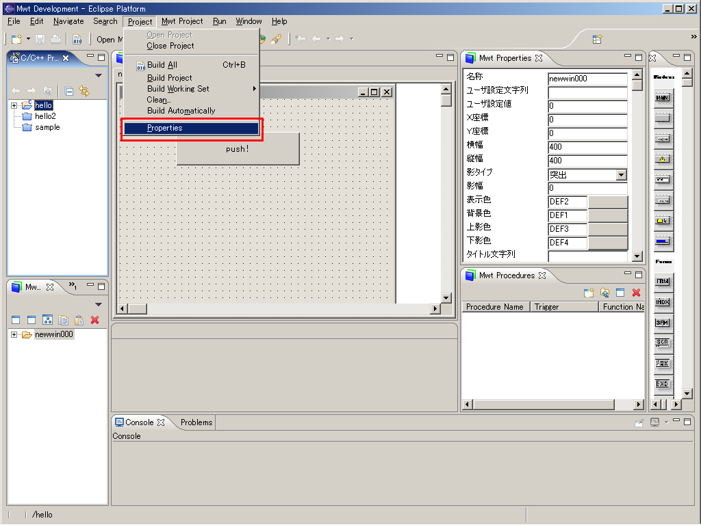Image resolution: width=701 pixels, height=525 pixels.
Task: Click red delete icon in Mwt Procedures
Action: point(636,293)
